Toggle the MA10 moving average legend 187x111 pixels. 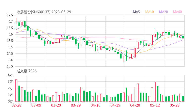pyautogui.click(x=149, y=12)
